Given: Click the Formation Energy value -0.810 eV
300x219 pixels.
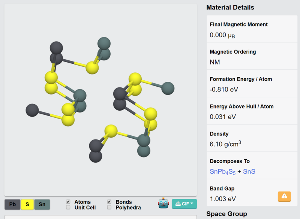Looking at the screenshot, I should click(x=224, y=89).
